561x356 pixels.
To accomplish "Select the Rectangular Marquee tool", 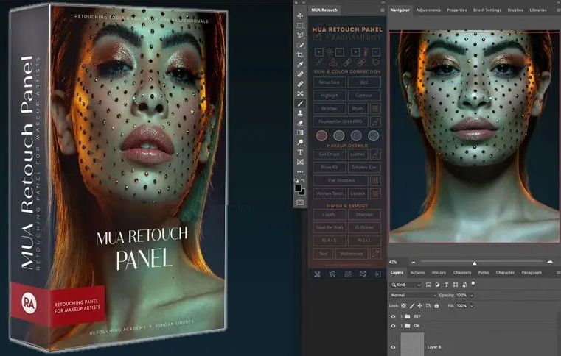I will [x=300, y=26].
